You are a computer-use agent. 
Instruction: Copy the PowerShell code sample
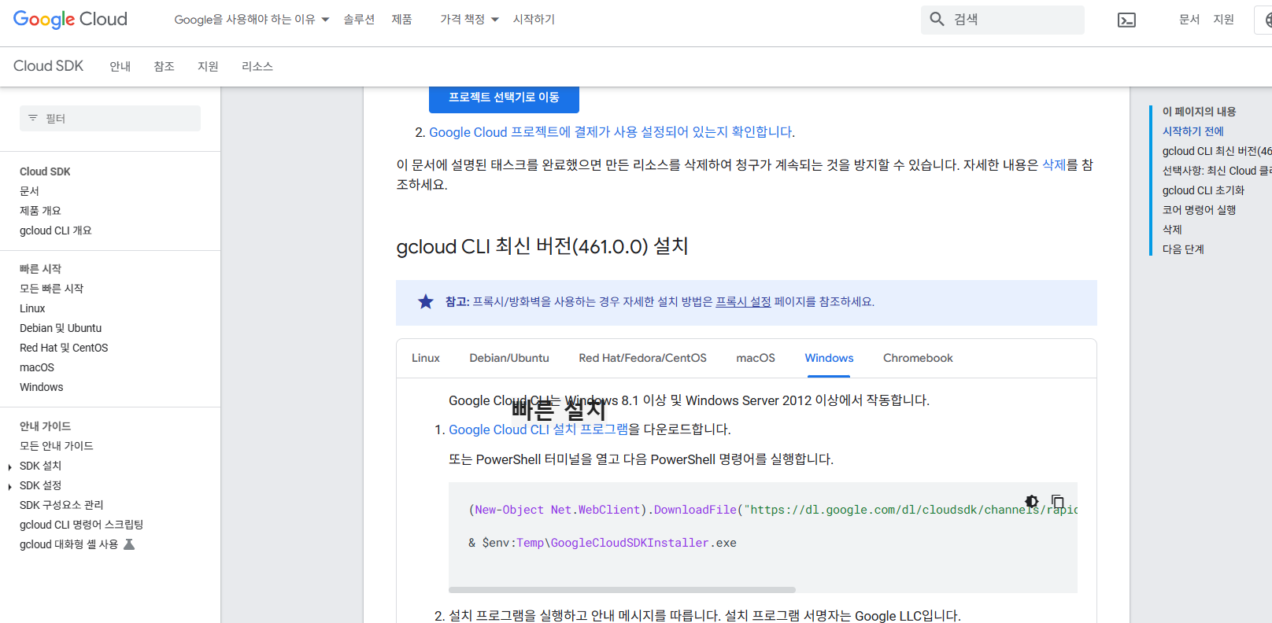pyautogui.click(x=1058, y=501)
